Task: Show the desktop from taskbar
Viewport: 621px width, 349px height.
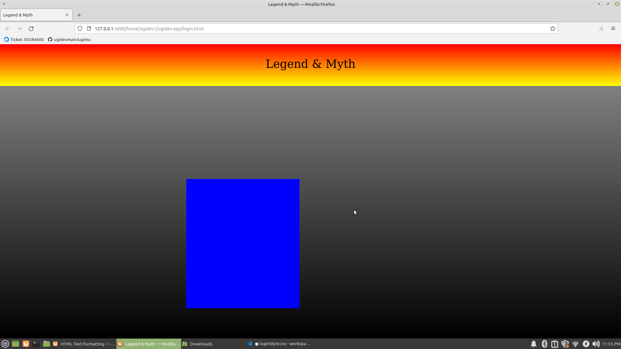Action: (x=16, y=344)
